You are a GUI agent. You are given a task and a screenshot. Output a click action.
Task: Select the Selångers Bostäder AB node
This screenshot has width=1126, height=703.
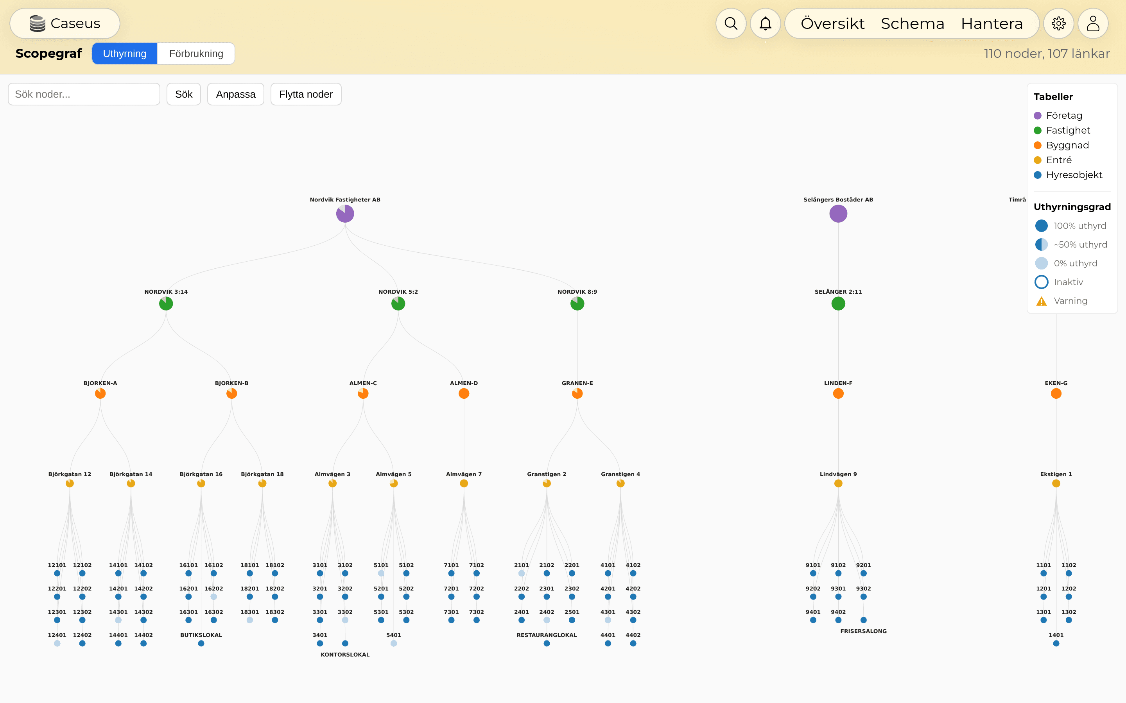[838, 213]
